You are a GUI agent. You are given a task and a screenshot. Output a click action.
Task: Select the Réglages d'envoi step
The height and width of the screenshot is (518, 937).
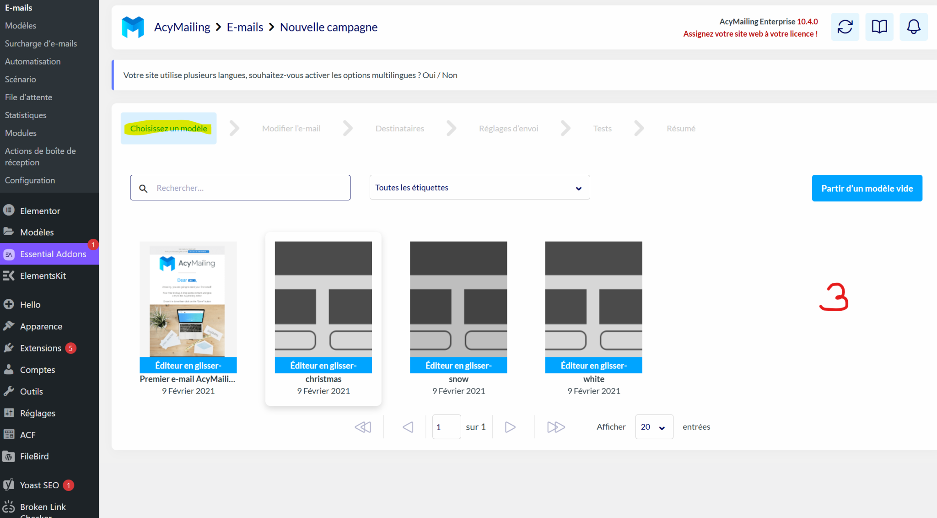coord(508,129)
